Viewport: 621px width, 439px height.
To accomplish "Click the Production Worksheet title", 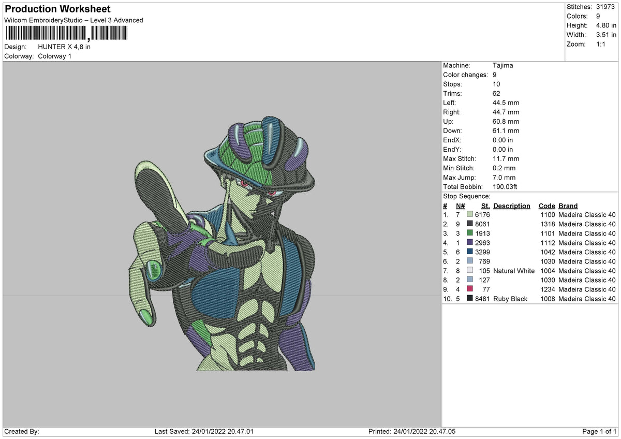I will 57,9.
